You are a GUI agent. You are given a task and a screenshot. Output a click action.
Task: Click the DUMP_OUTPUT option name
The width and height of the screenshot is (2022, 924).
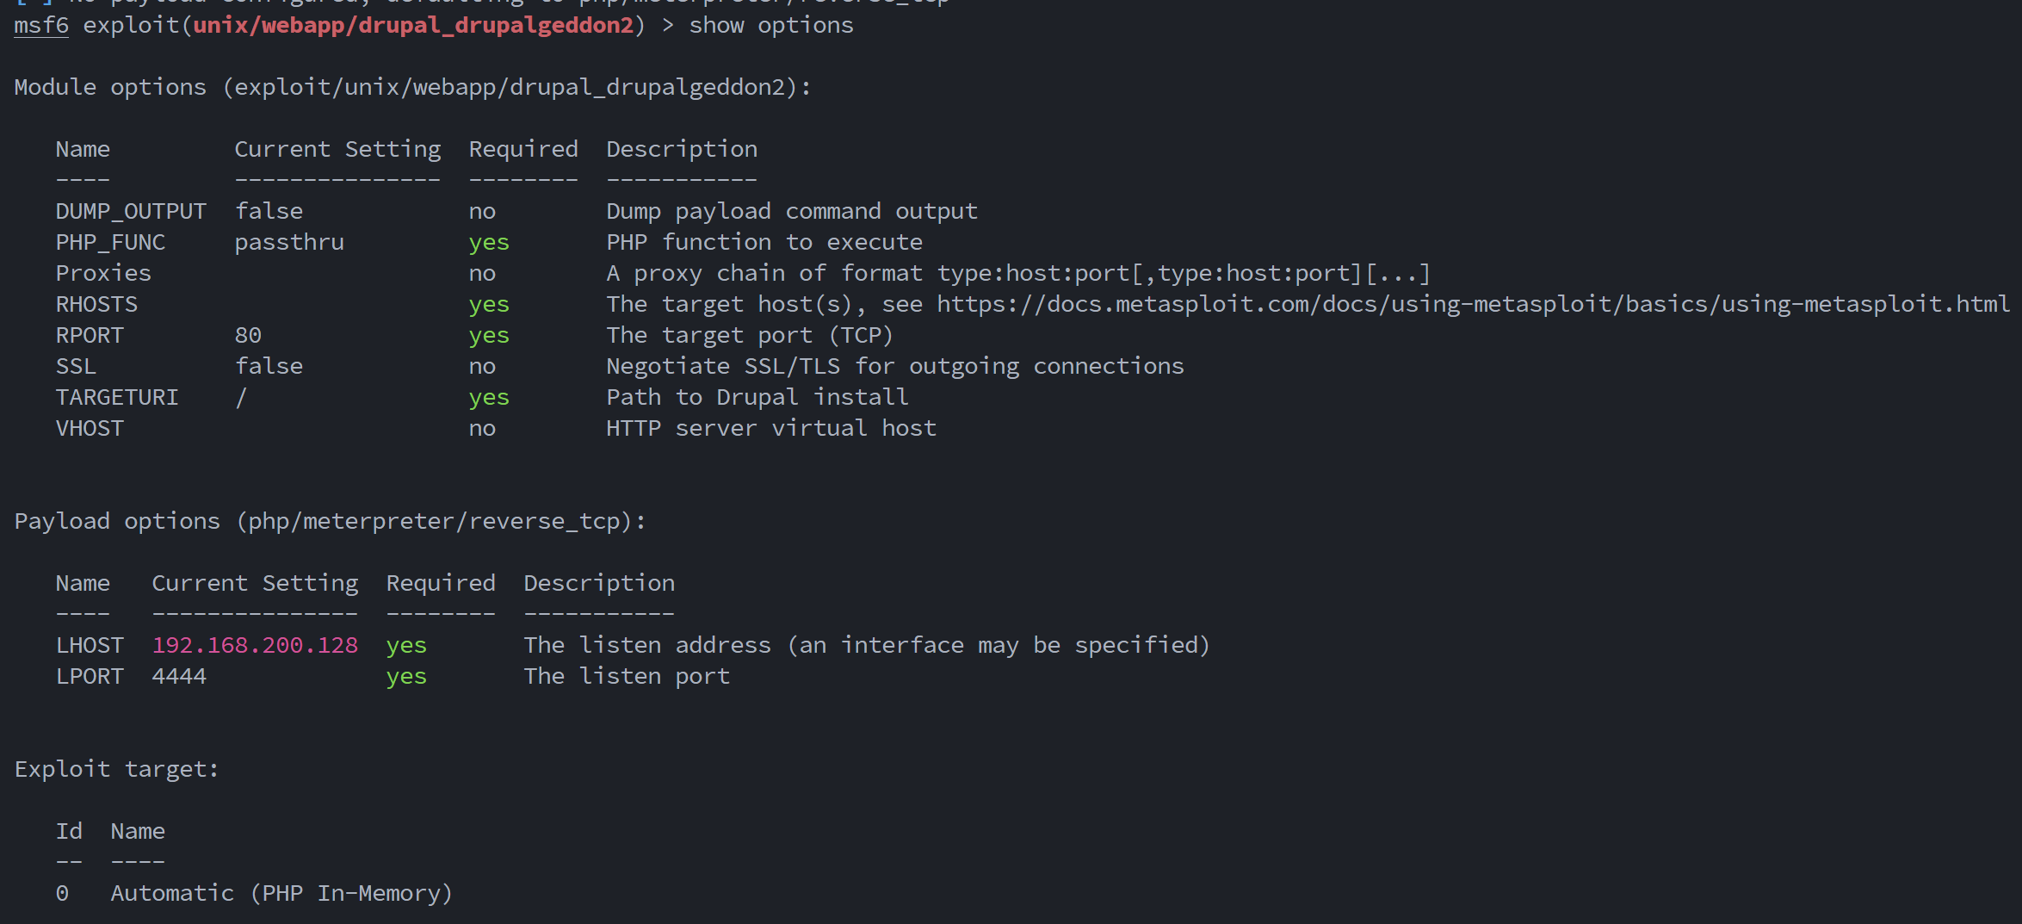click(131, 211)
